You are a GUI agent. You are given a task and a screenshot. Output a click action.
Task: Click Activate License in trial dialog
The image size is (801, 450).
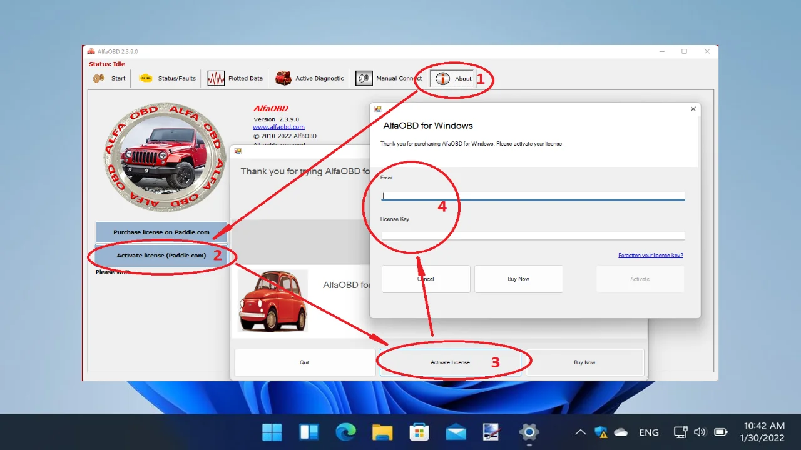(450, 362)
